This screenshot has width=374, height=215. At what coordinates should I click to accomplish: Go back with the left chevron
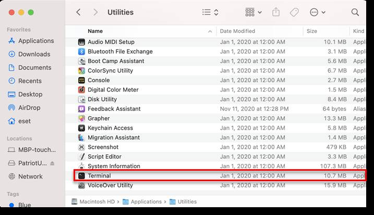[x=78, y=12]
